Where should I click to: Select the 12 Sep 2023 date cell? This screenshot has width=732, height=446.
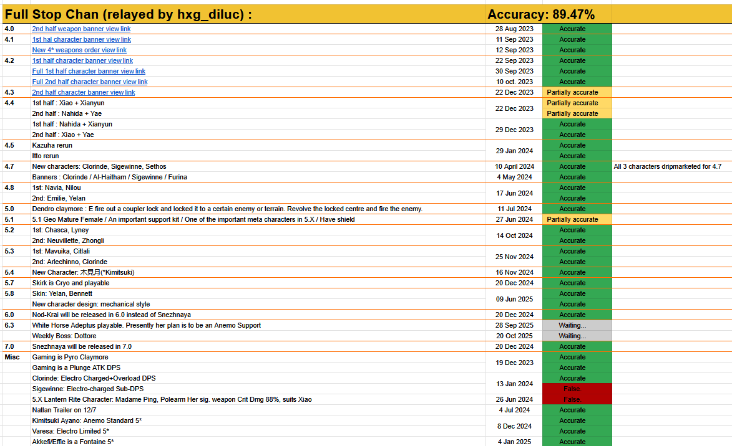(514, 50)
